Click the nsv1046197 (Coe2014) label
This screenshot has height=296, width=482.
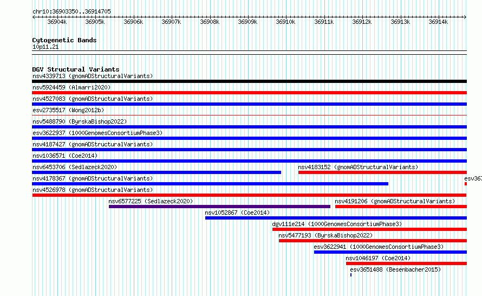coord(378,258)
